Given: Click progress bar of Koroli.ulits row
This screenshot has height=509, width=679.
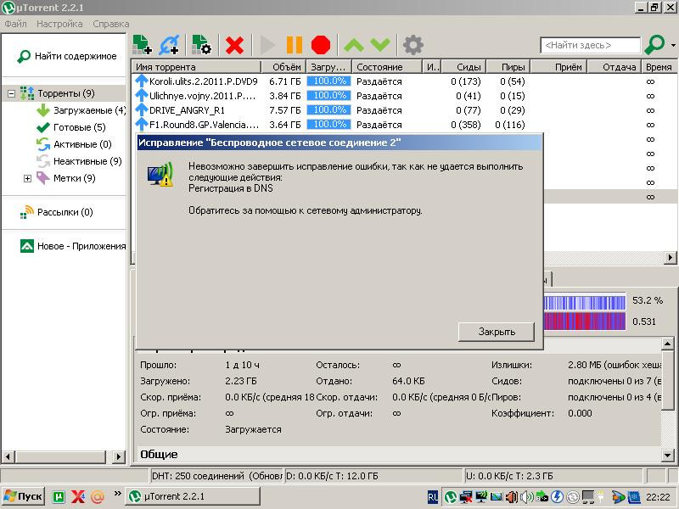Looking at the screenshot, I should pos(329,81).
